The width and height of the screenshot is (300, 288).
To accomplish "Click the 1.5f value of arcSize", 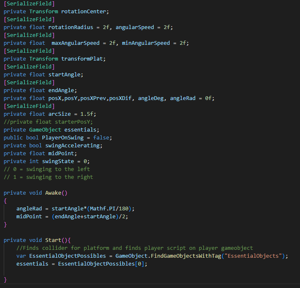I will [x=86, y=114].
